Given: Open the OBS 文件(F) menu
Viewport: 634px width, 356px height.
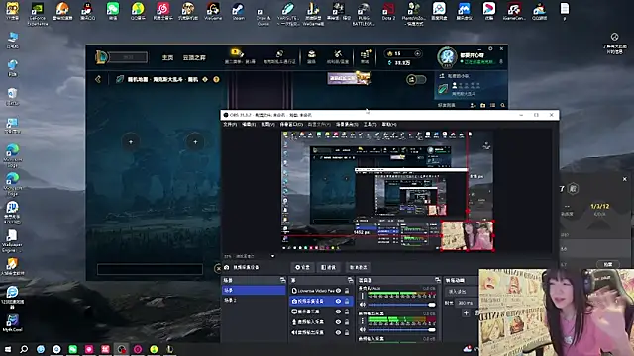Looking at the screenshot, I should click(x=230, y=124).
